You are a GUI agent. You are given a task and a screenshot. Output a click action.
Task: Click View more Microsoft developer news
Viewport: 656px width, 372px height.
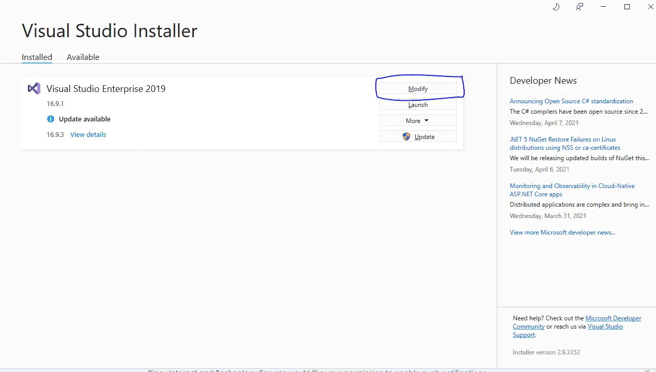click(x=562, y=233)
